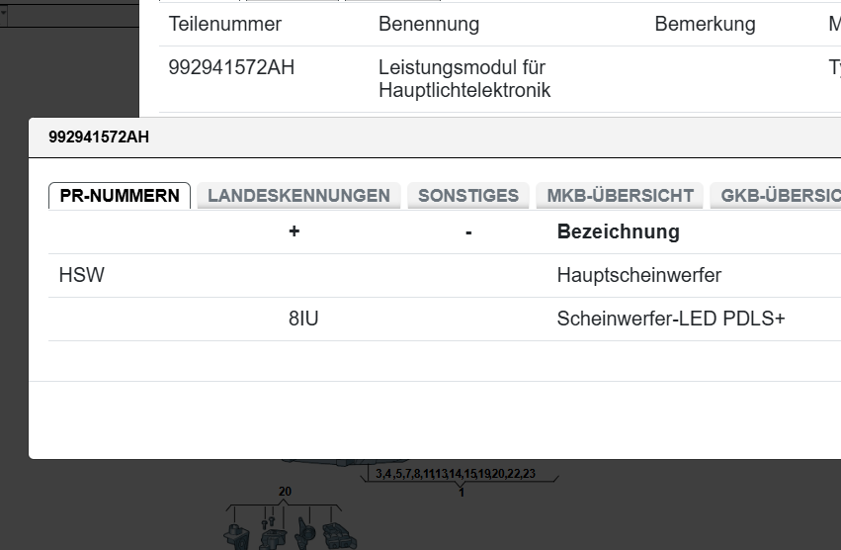Click part number 992941572AH in table row

pyautogui.click(x=231, y=68)
